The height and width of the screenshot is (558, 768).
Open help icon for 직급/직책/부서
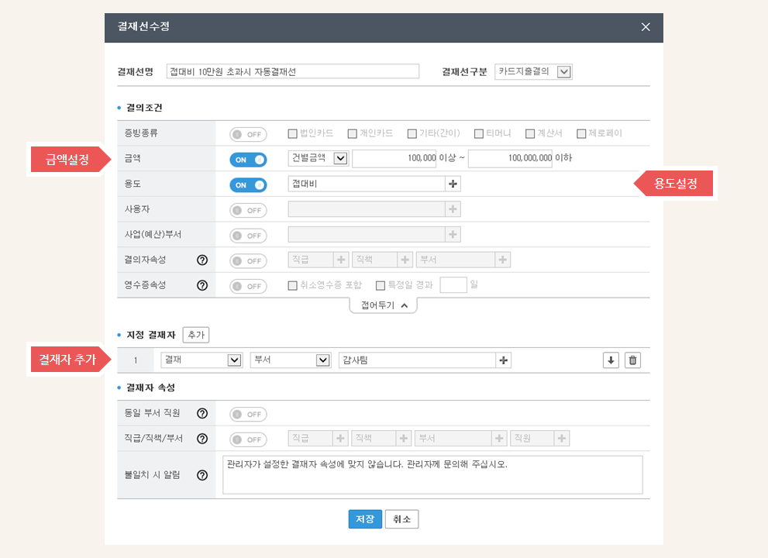pos(202,439)
